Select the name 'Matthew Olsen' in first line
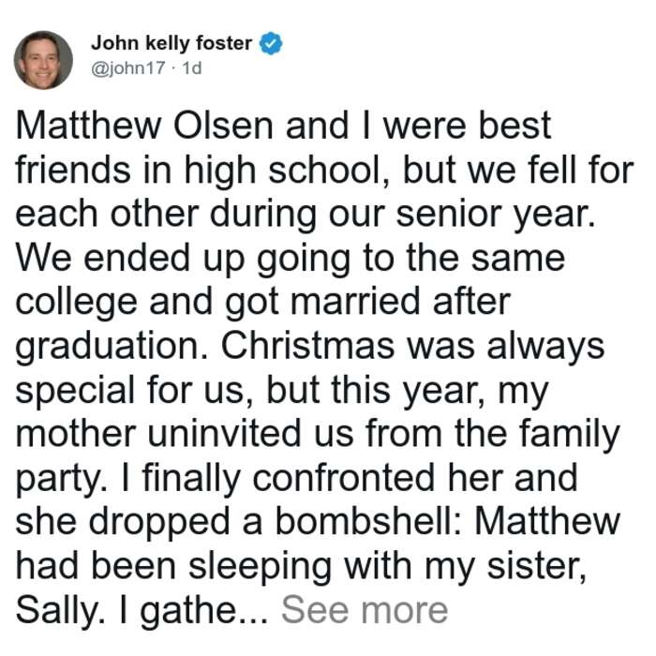656x656 pixels. 144,125
